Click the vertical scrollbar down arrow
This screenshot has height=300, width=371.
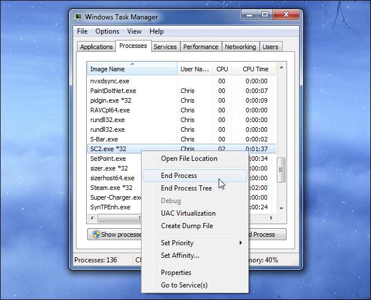281,208
